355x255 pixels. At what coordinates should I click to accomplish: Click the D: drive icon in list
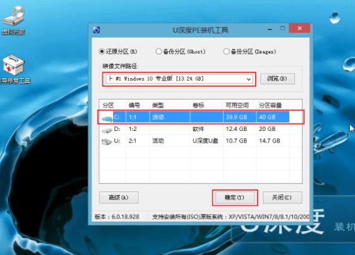(x=107, y=130)
